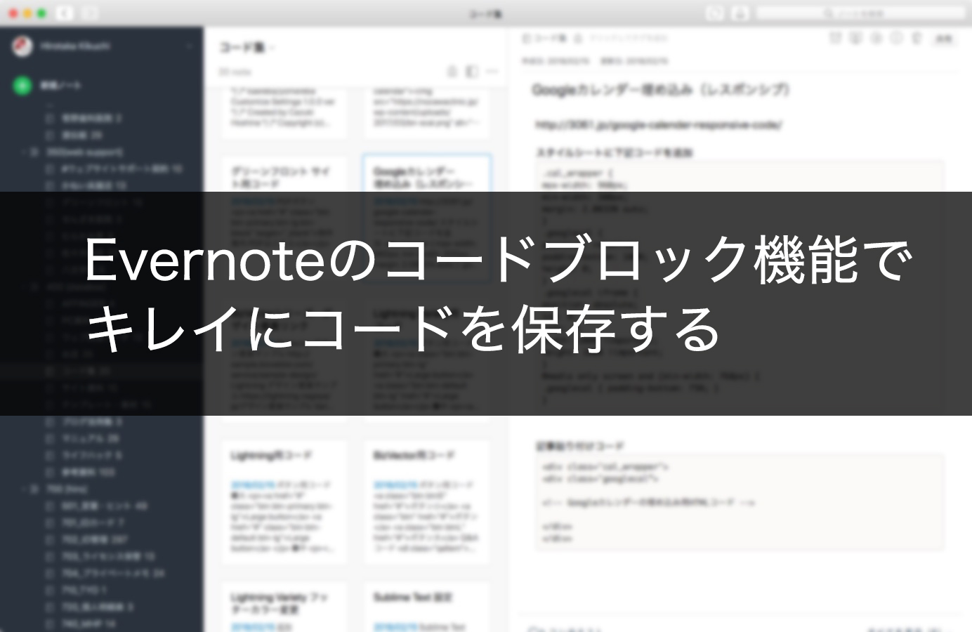Viewport: 972px width, 632px height.
Task: Switch note list view with the view layout icon
Action: tap(471, 71)
